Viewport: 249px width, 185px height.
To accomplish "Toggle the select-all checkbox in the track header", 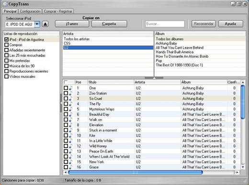I will click(66, 82).
